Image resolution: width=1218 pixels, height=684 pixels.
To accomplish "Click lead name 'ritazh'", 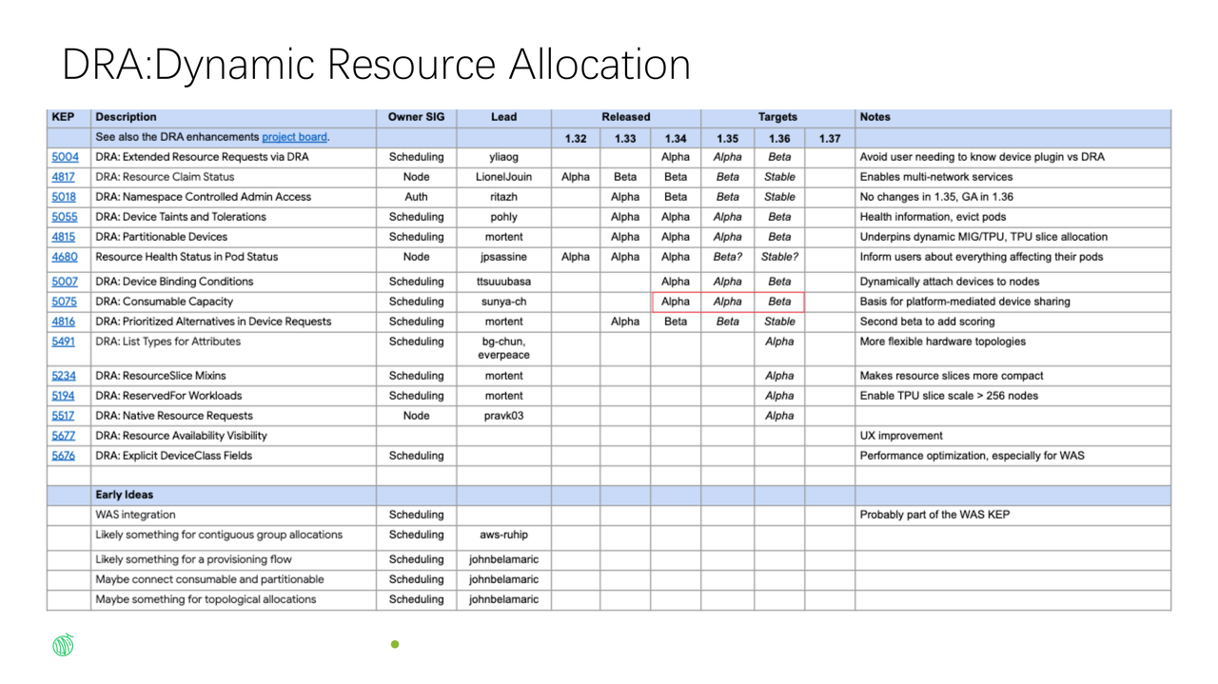I will (x=503, y=197).
